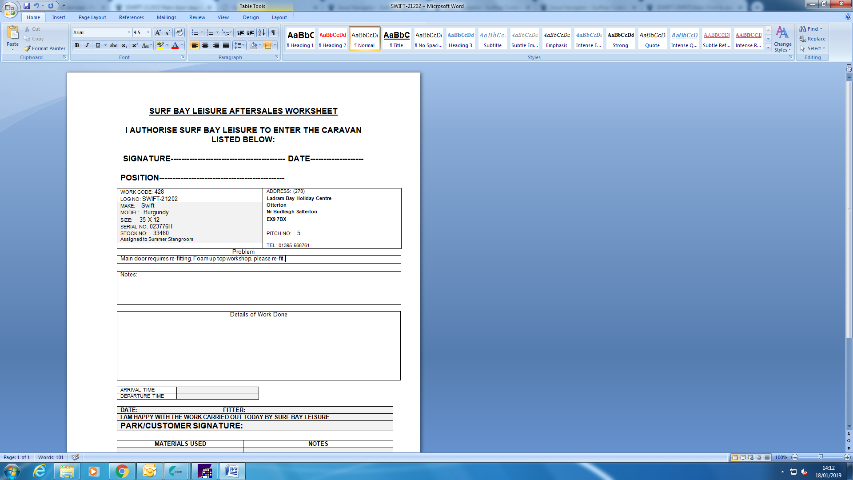The width and height of the screenshot is (853, 480).
Task: Switch to the Page Layout tab
Action: pyautogui.click(x=92, y=17)
